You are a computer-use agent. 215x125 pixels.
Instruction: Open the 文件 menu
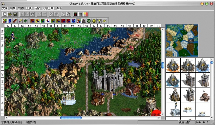(x=5, y=8)
